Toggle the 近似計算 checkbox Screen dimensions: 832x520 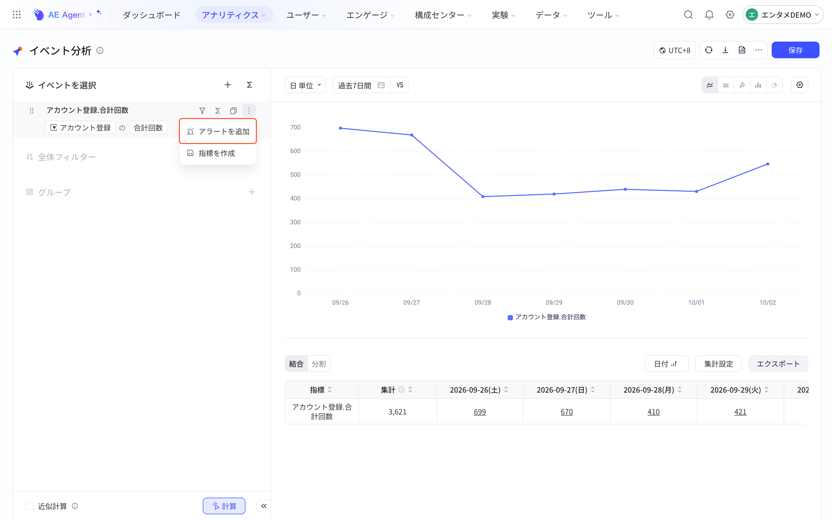coord(30,505)
